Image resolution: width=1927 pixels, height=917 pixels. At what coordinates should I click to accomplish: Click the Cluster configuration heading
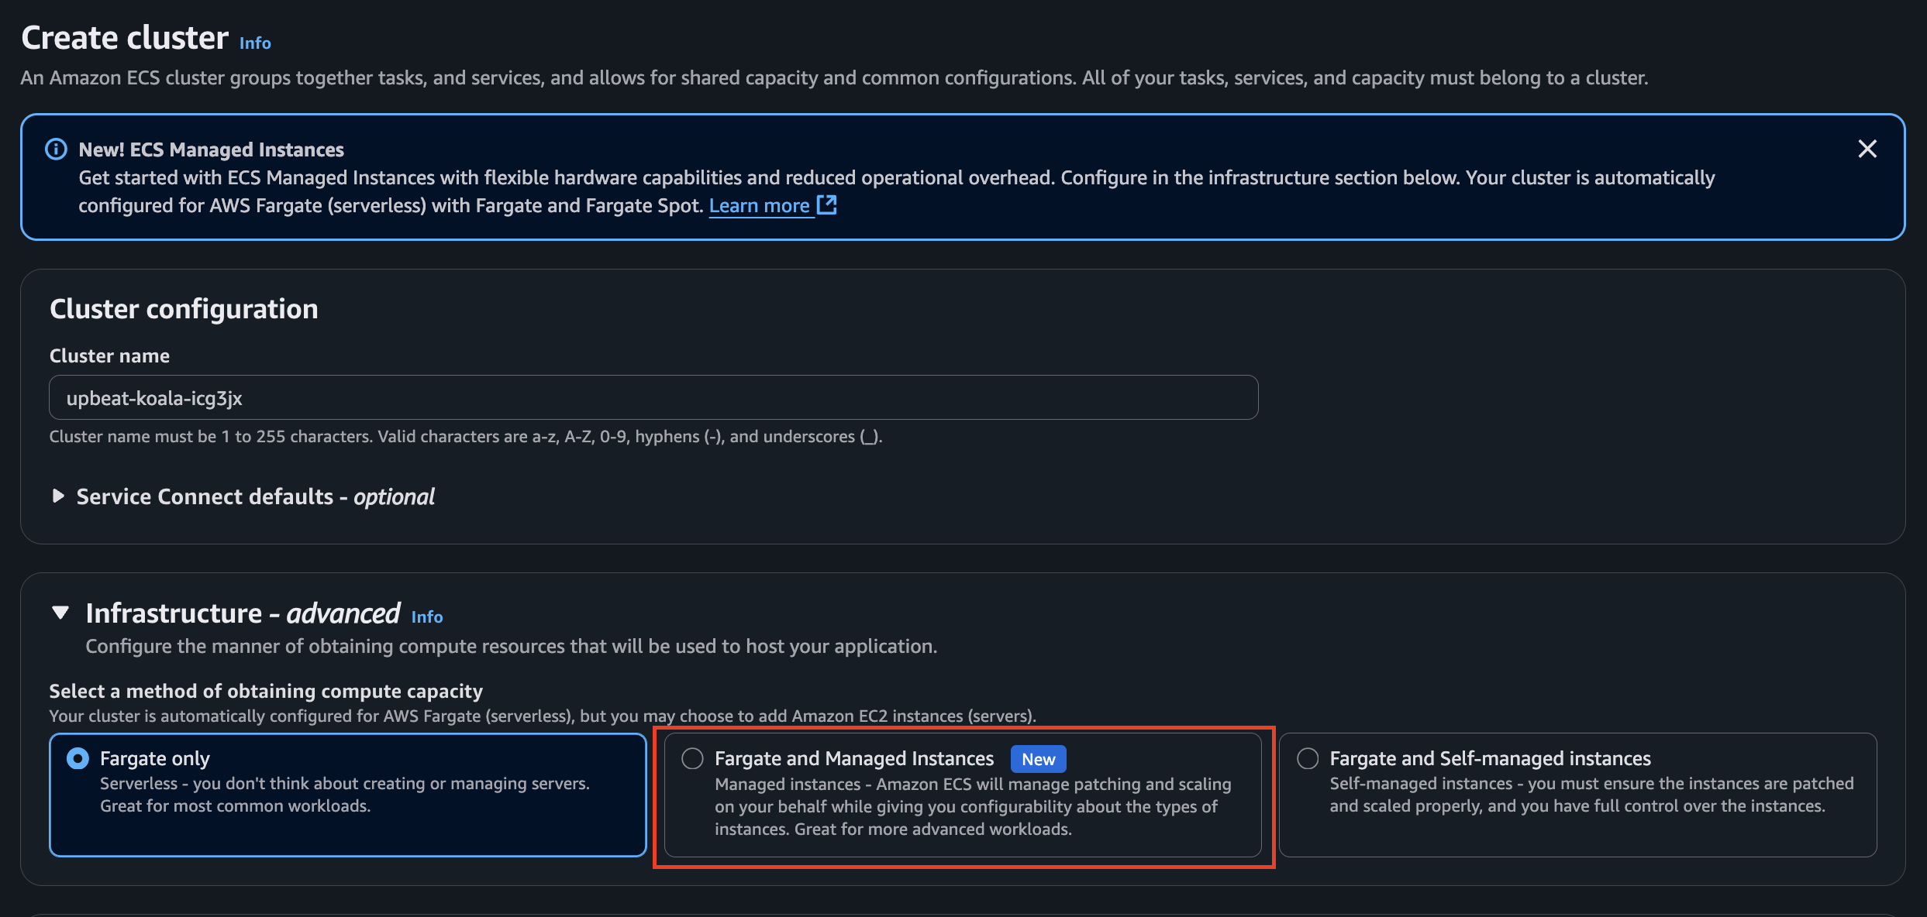[x=184, y=309]
